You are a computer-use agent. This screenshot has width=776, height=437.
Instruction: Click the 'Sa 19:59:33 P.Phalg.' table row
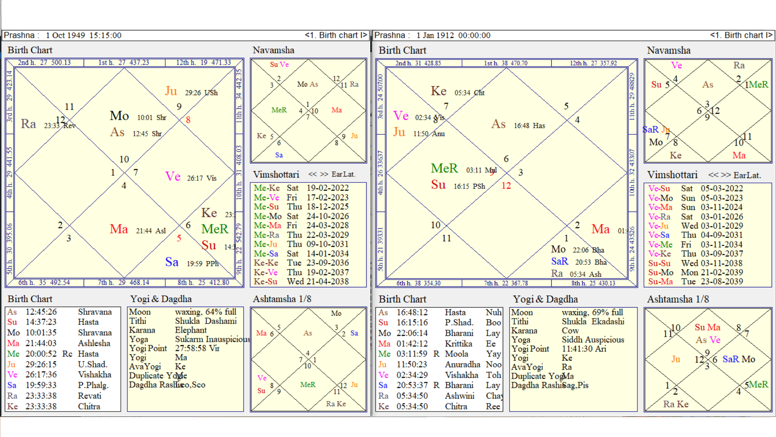[58, 385]
